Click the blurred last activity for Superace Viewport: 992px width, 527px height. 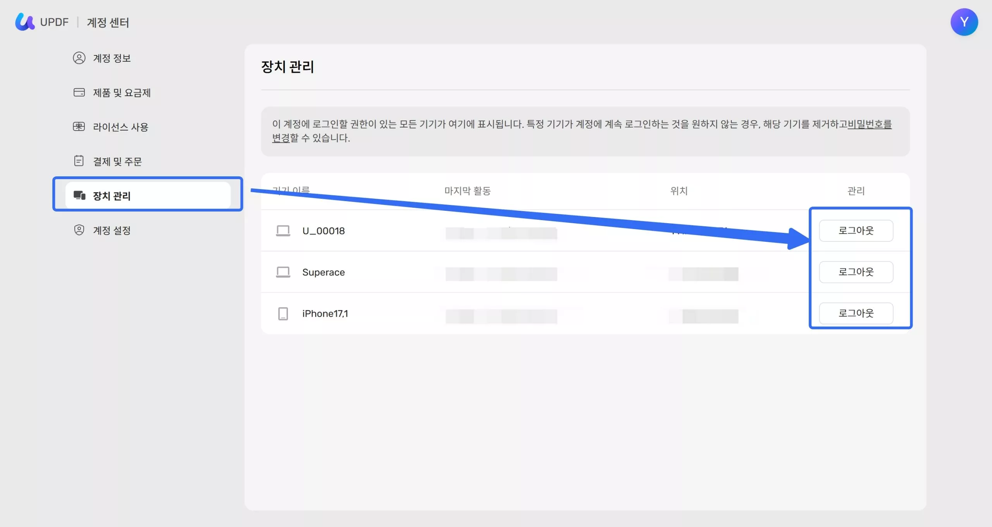[501, 274]
